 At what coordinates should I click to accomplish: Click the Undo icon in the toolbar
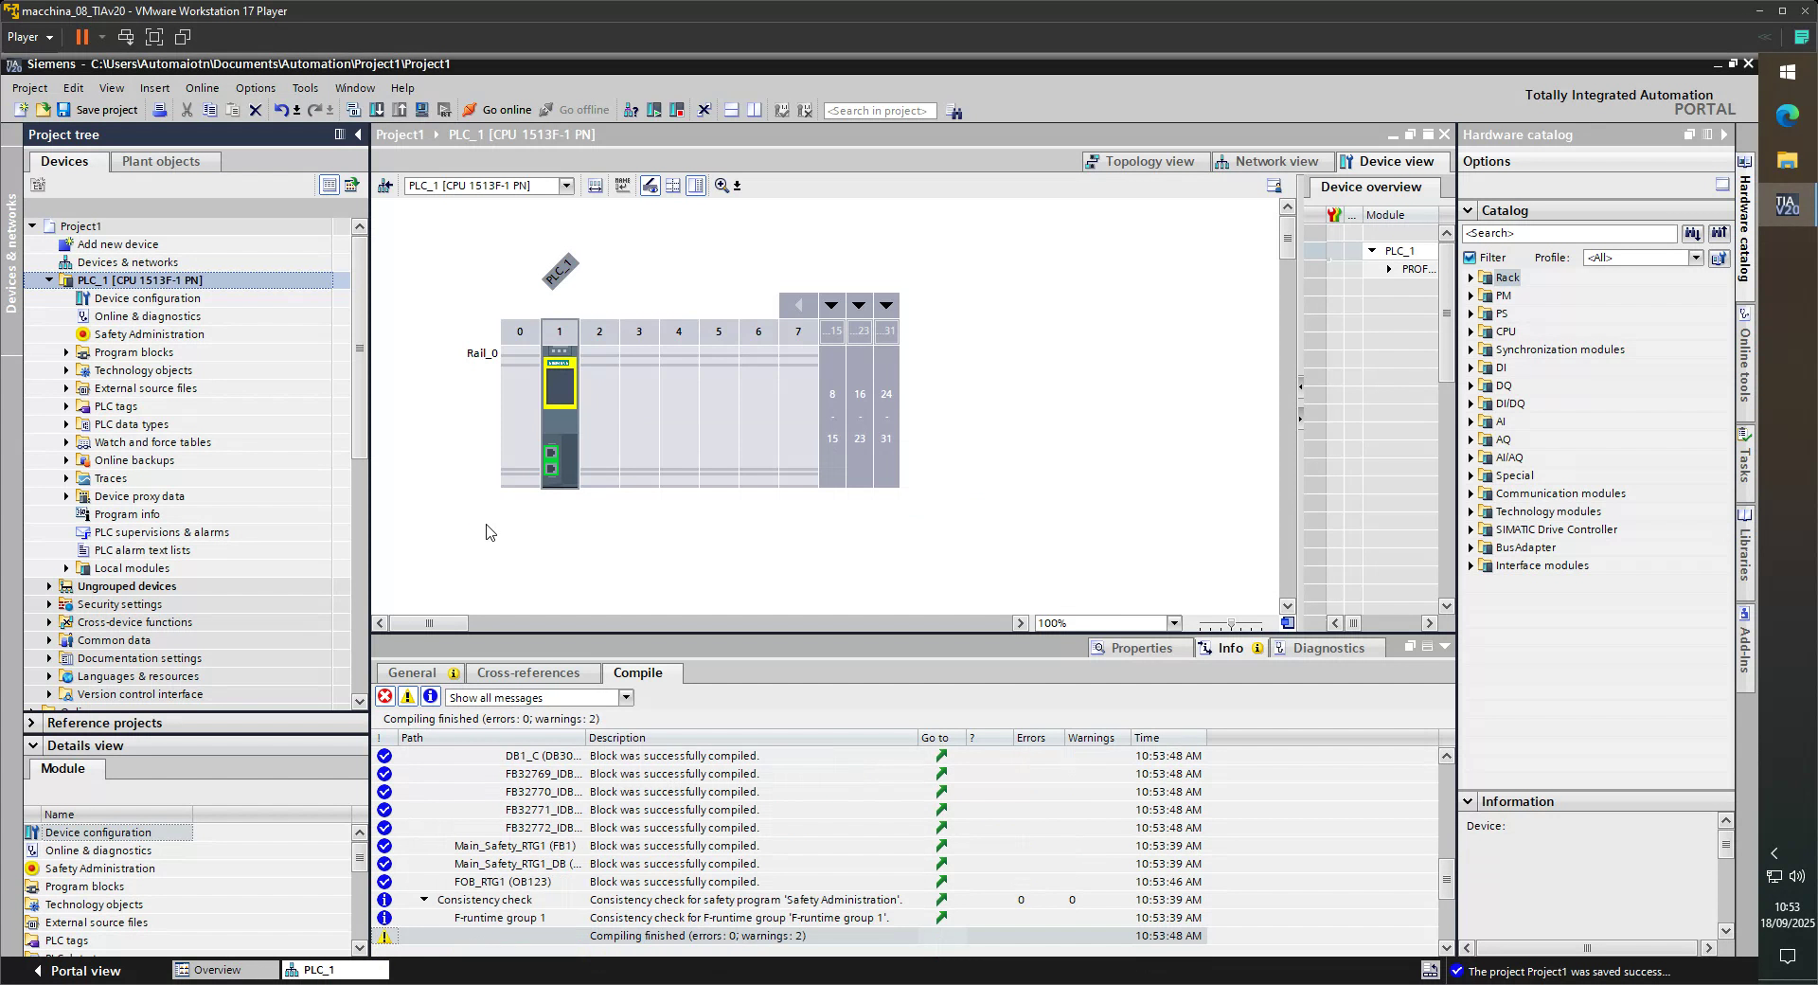pos(279,110)
